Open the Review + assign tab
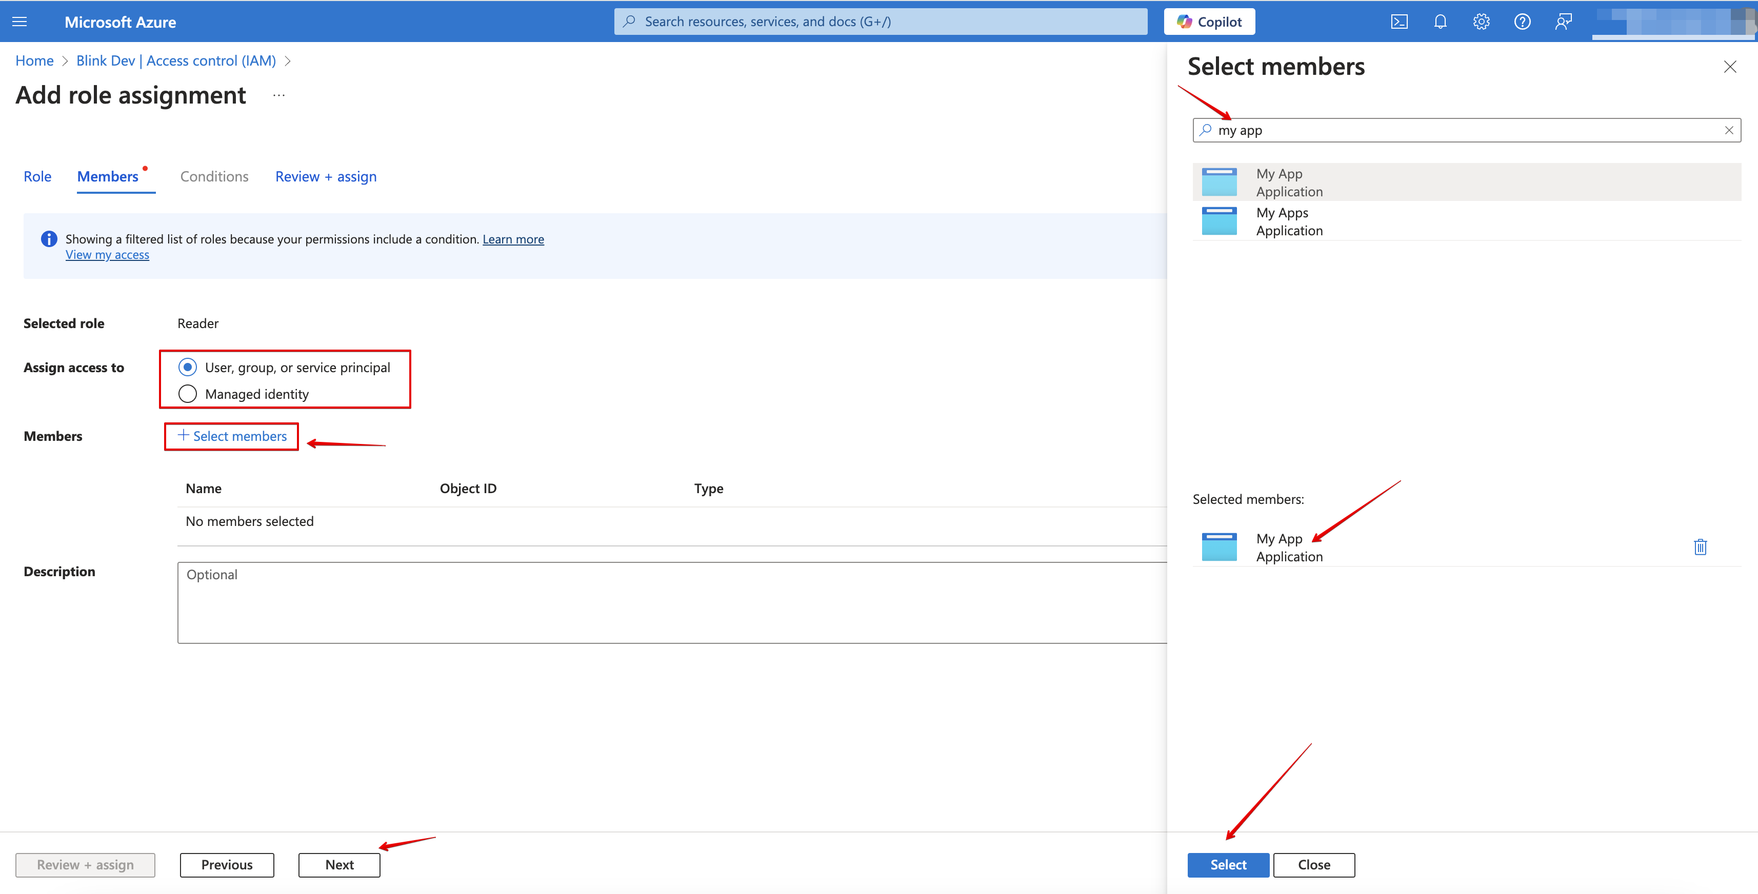1758x894 pixels. coord(326,177)
